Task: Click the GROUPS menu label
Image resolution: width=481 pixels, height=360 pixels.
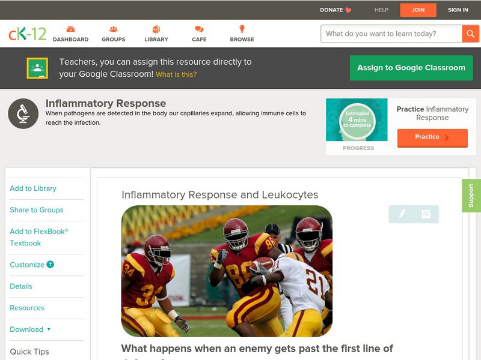Action: tap(114, 39)
